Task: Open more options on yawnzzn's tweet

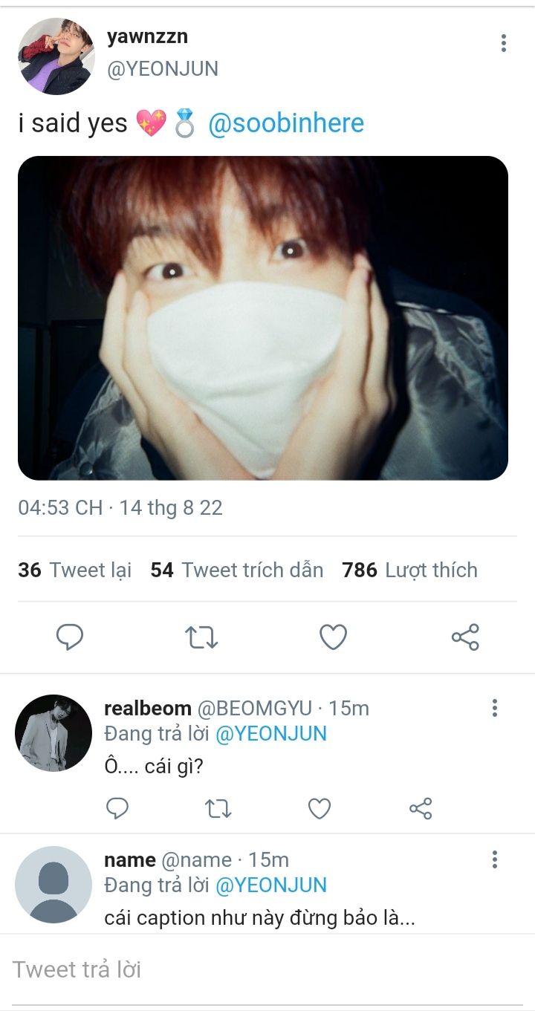Action: pos(504,43)
